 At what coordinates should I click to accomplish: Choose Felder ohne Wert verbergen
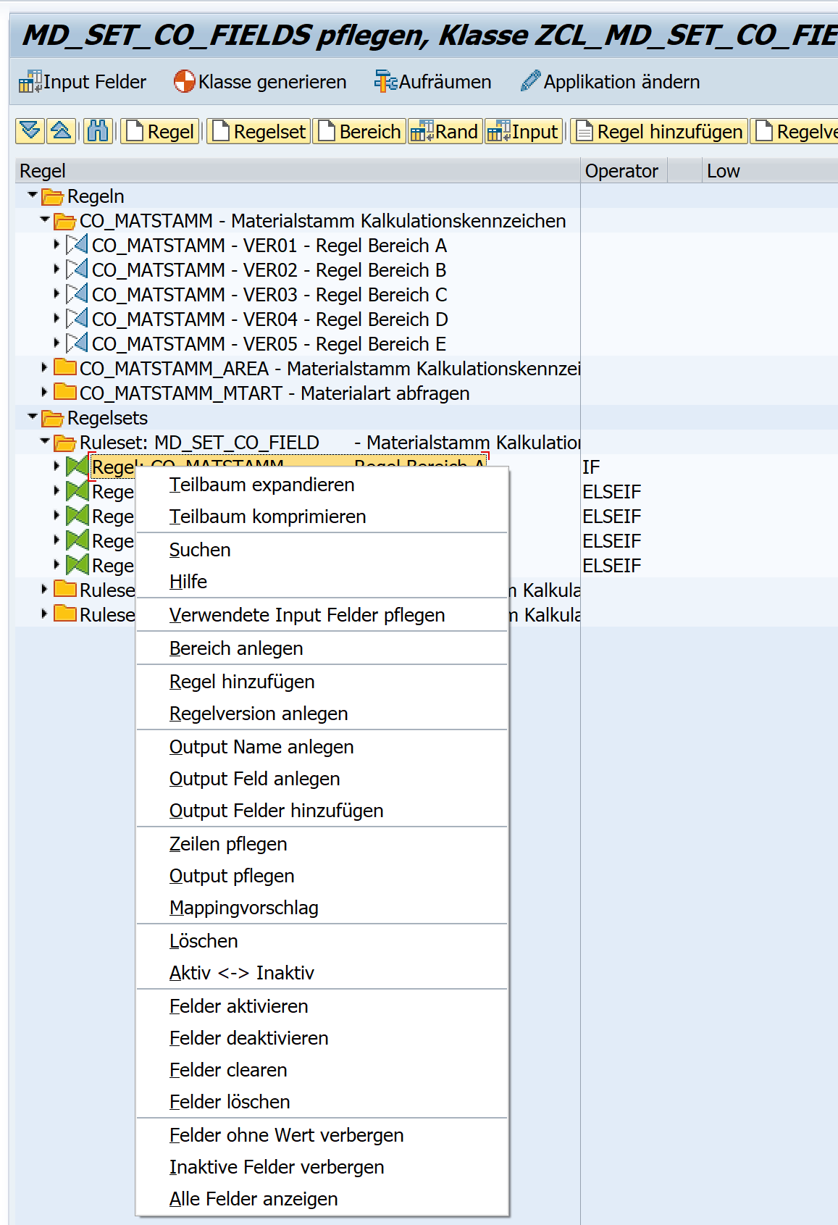286,1135
